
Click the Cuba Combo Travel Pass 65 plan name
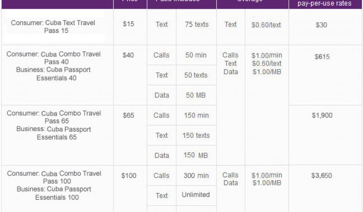(x=54, y=117)
